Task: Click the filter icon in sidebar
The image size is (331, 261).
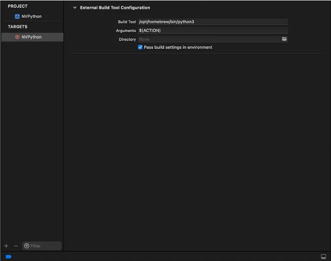Action: [x=27, y=246]
